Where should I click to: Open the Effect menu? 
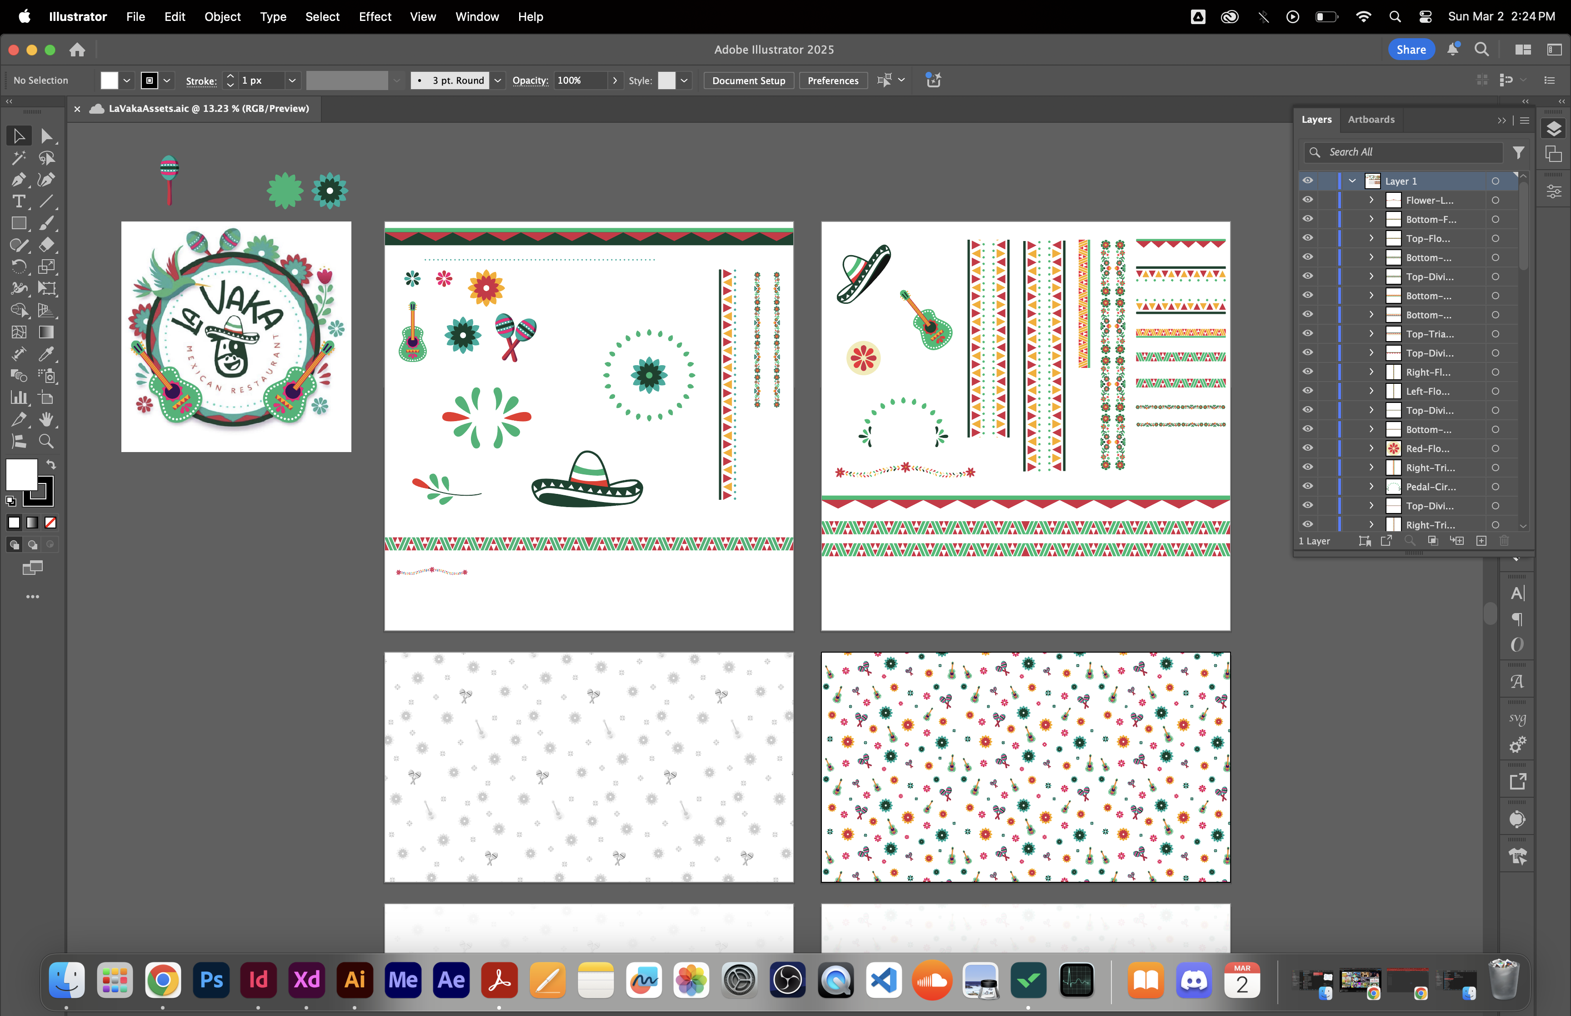pyautogui.click(x=375, y=16)
